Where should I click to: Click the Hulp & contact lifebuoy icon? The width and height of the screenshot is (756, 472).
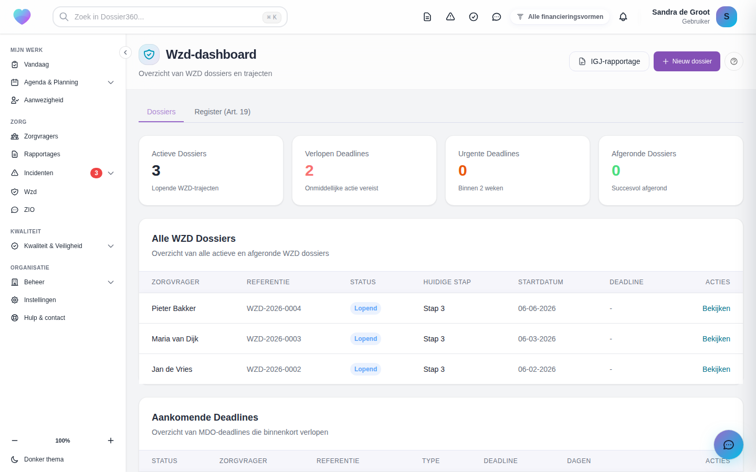pos(15,318)
